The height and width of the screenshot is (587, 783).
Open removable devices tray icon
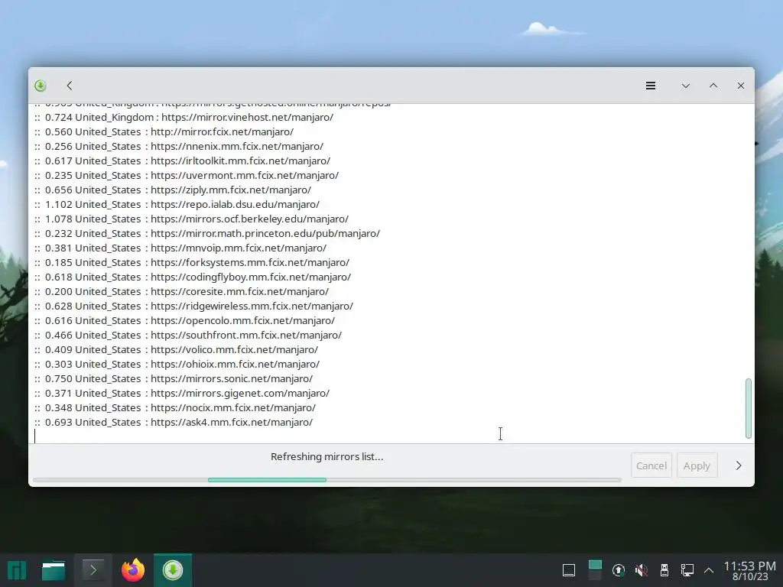click(x=664, y=570)
